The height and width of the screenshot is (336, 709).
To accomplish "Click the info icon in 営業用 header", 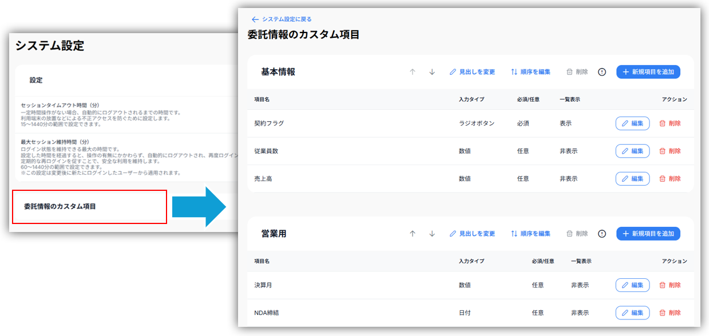I will [x=601, y=234].
